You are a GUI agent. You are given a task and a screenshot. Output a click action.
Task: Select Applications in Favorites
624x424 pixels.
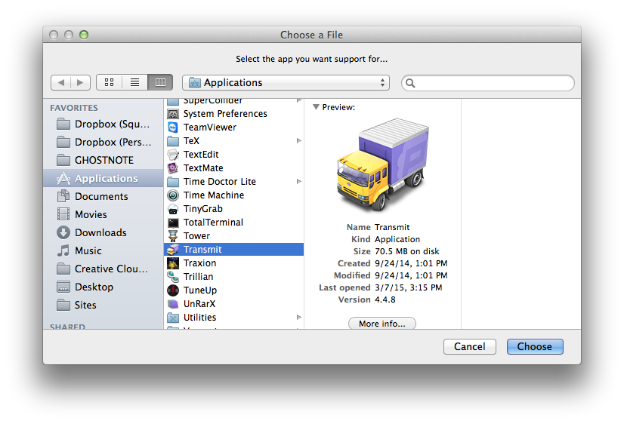pos(103,178)
